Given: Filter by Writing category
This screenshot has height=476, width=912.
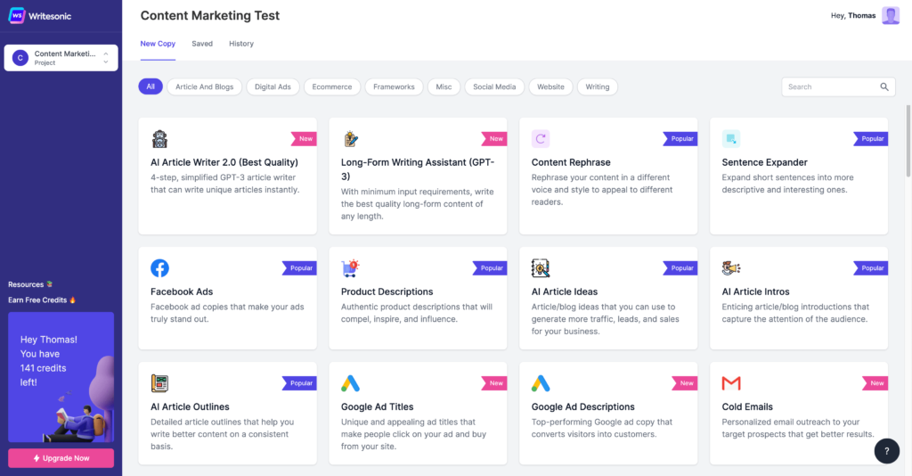Looking at the screenshot, I should [x=598, y=86].
